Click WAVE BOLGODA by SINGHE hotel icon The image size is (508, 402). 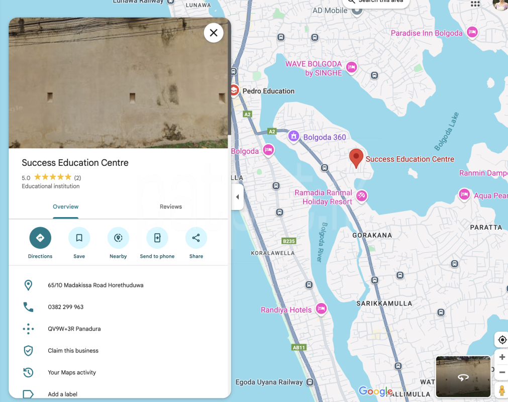(351, 67)
